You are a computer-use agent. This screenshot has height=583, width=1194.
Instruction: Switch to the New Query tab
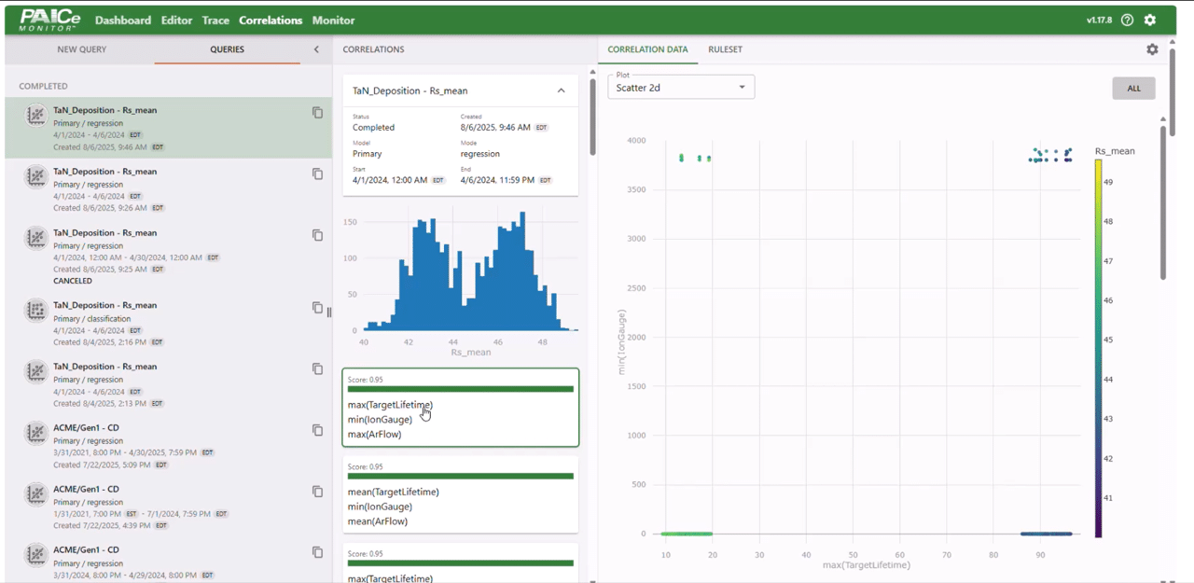click(x=82, y=49)
